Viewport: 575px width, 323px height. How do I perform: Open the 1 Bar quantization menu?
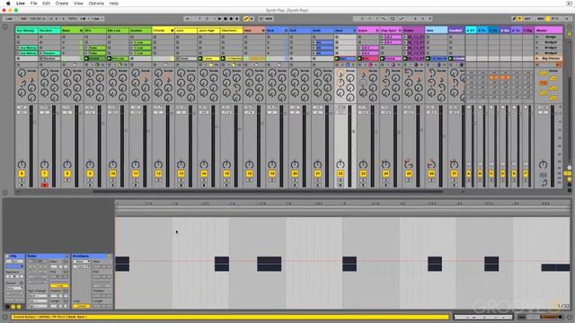pos(98,18)
